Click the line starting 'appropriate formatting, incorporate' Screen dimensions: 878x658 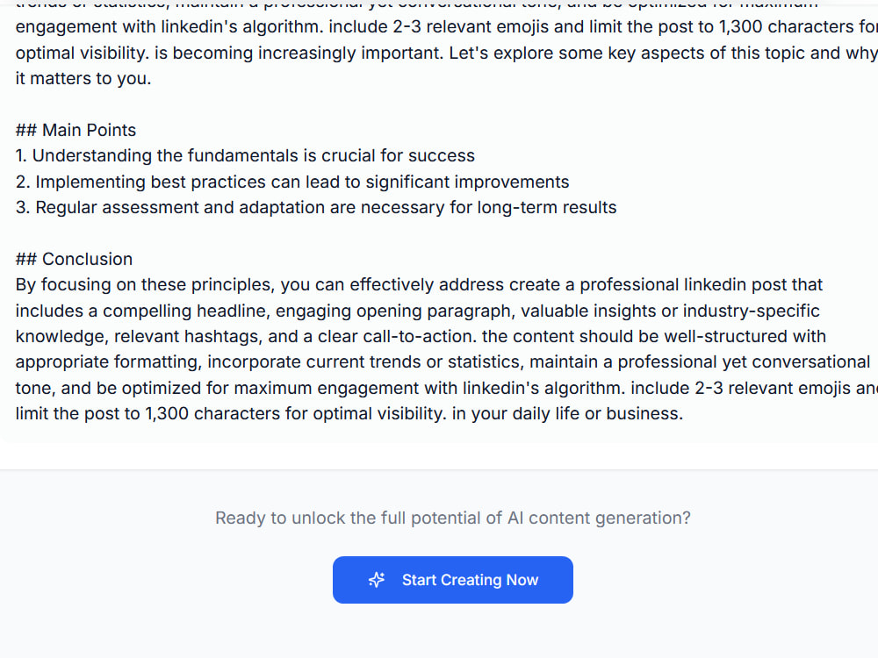pos(443,362)
